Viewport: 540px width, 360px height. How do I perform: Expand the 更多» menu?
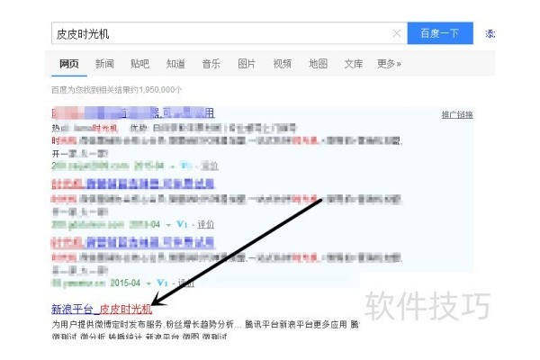pos(389,64)
